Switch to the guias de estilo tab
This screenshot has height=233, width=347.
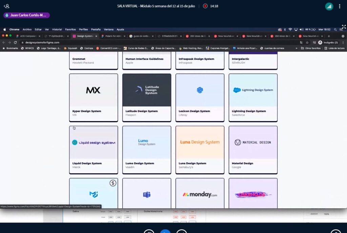(141, 36)
